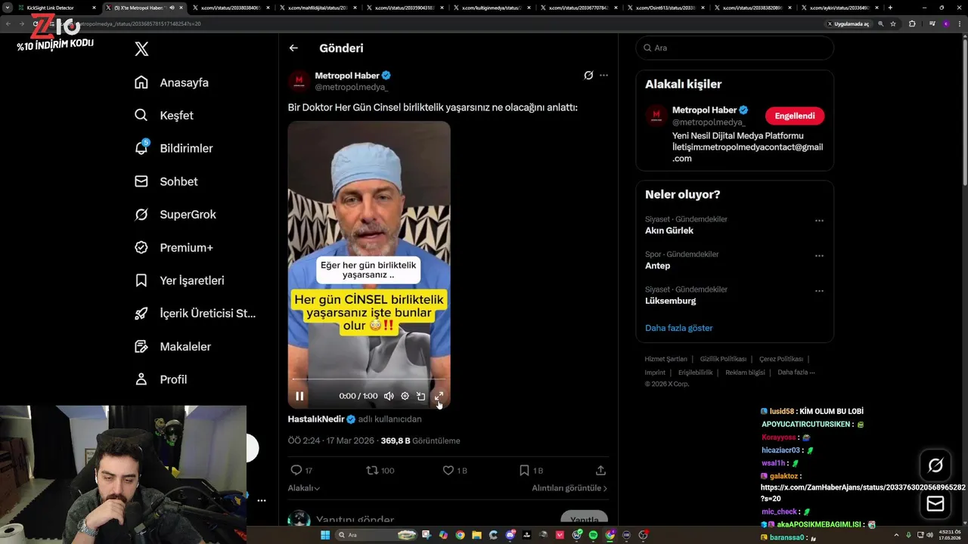Open the Windows Start menu
Image resolution: width=968 pixels, height=544 pixels.
coord(325,535)
